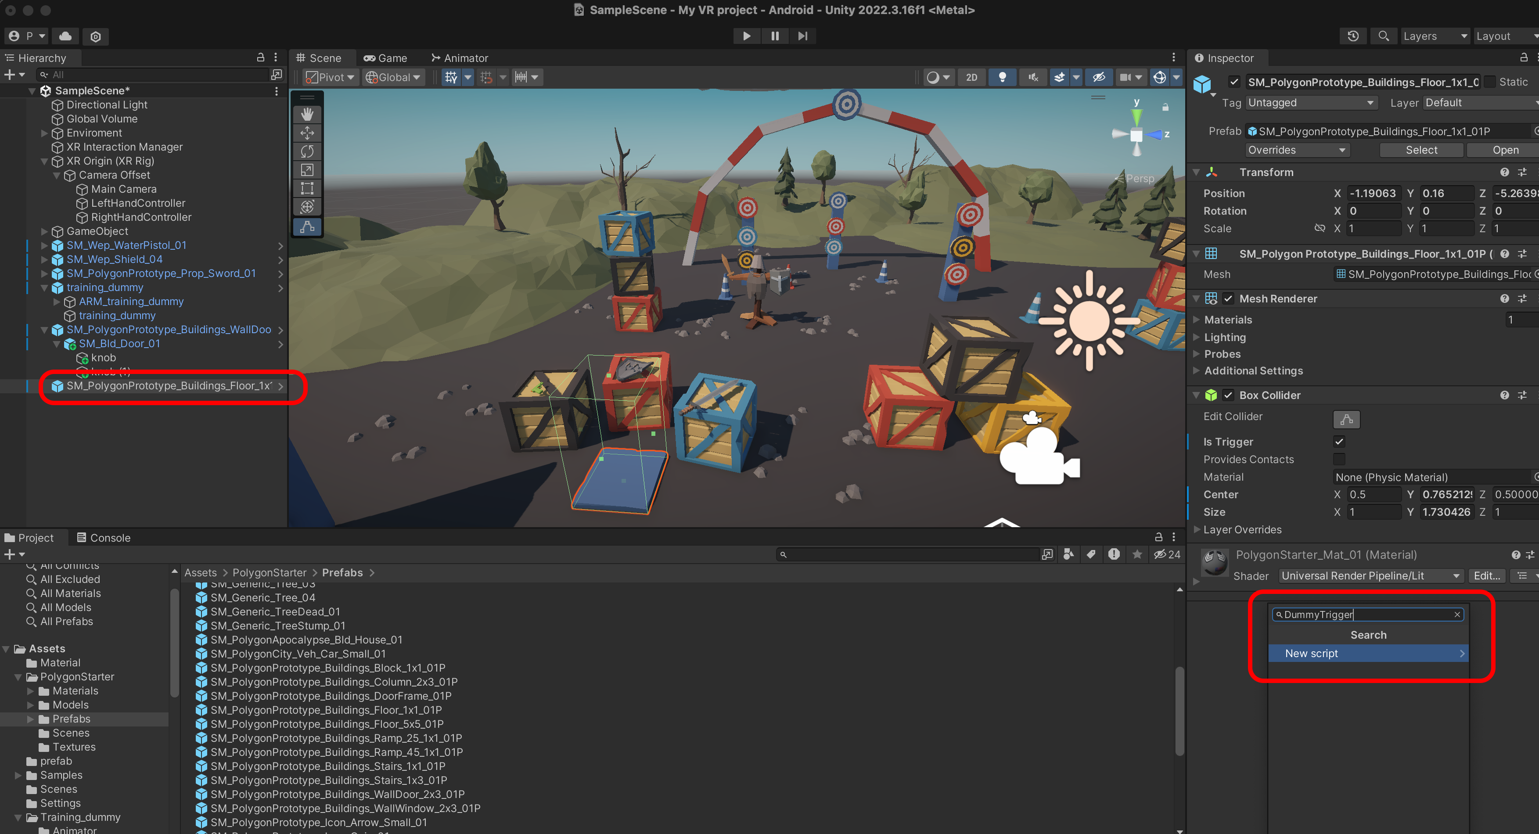Select the Rotate tool in Scene
Viewport: 1539px width, 834px height.
[307, 151]
